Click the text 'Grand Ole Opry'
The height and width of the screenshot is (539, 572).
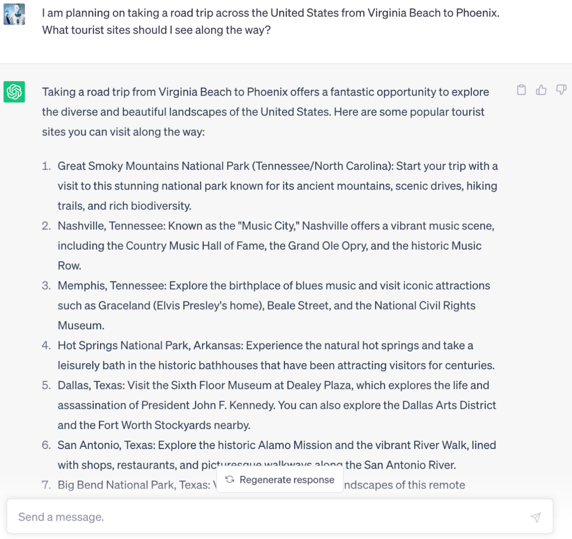327,245
